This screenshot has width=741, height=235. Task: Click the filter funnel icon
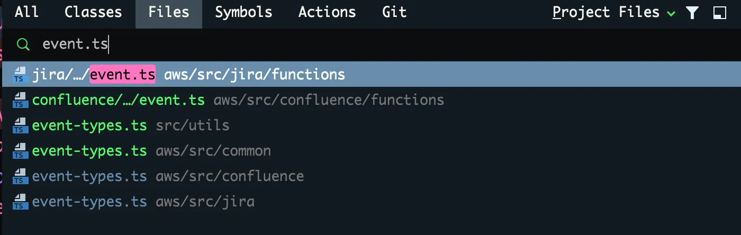[692, 13]
